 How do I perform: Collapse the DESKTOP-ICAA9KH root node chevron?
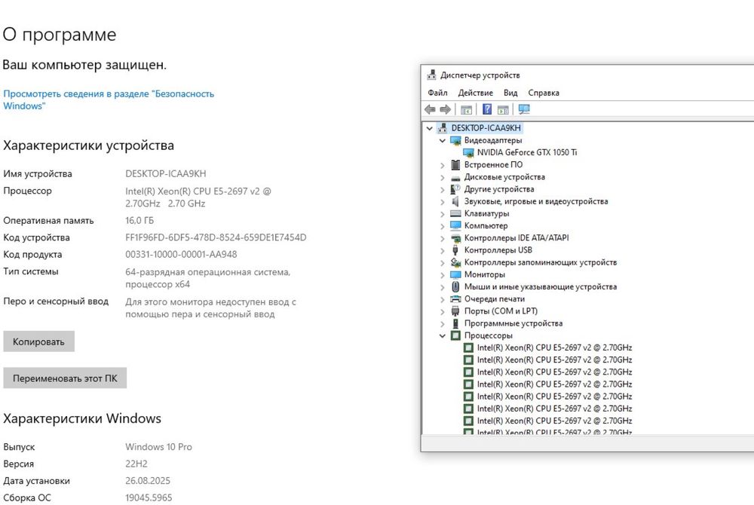430,128
